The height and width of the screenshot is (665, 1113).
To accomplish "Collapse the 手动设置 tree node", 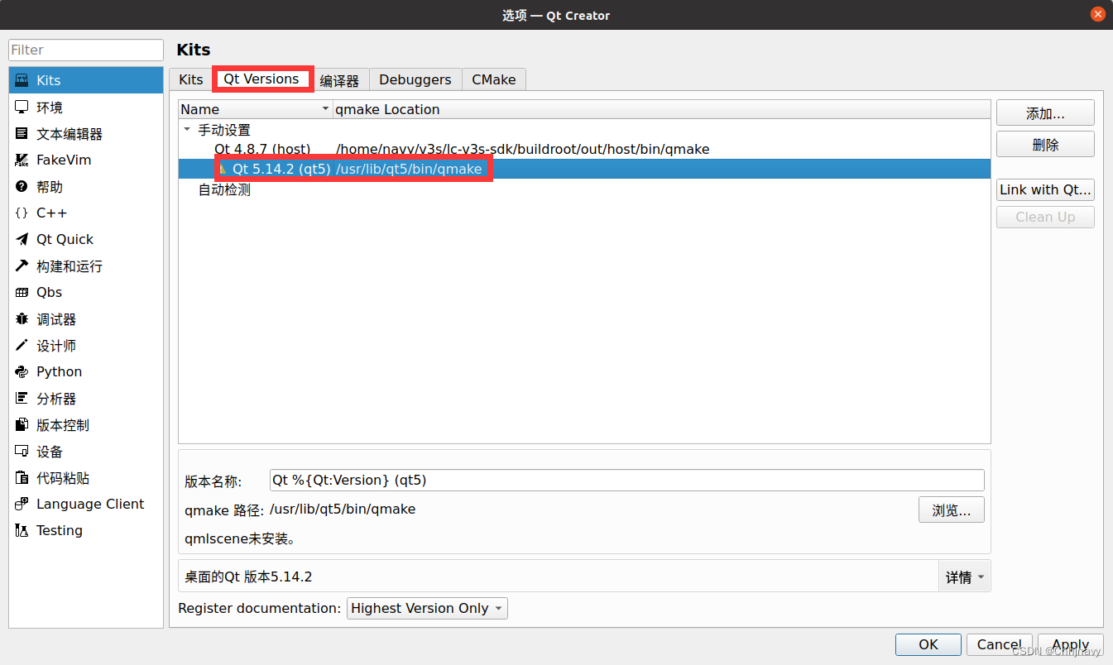I will click(186, 129).
